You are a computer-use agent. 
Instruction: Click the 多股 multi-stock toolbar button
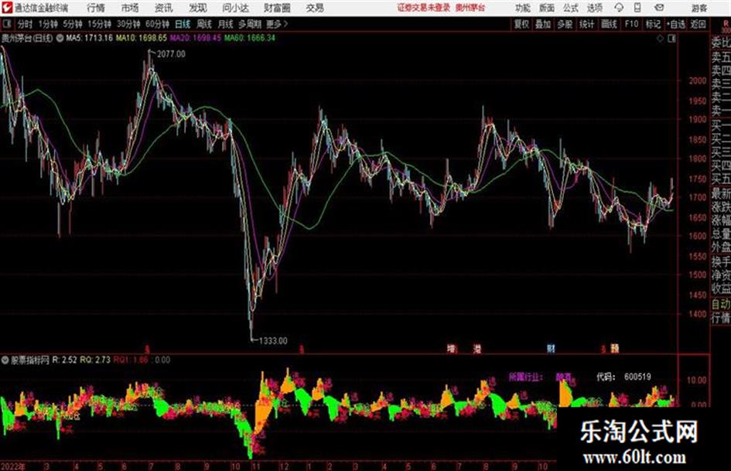click(x=565, y=24)
